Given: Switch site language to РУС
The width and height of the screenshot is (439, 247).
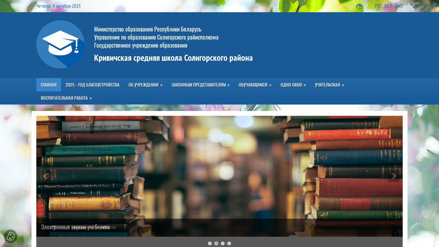Looking at the screenshot, I should (x=378, y=6).
